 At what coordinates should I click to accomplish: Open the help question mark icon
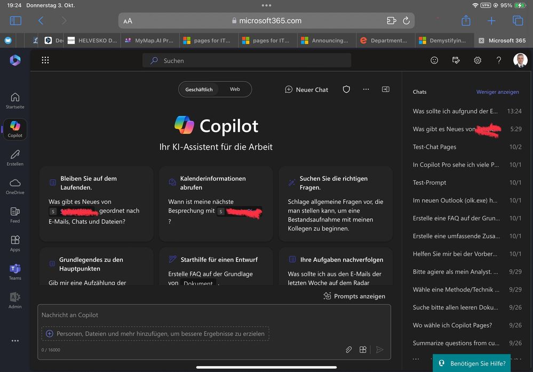pyautogui.click(x=499, y=60)
